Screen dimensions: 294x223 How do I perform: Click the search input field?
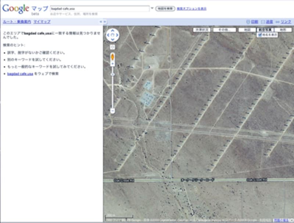point(99,8)
